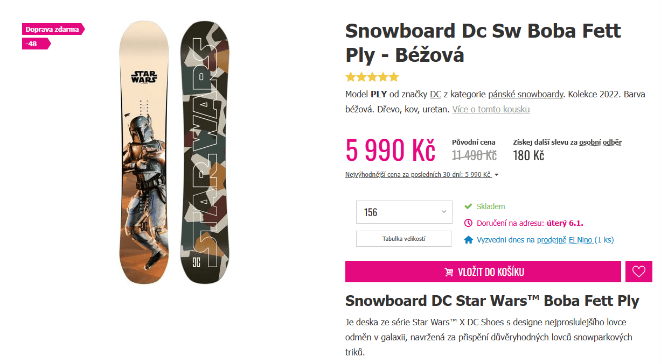Viewport: 661px width, 364px height.
Task: Toggle the wishlist heart for this snowboard
Action: [x=639, y=272]
